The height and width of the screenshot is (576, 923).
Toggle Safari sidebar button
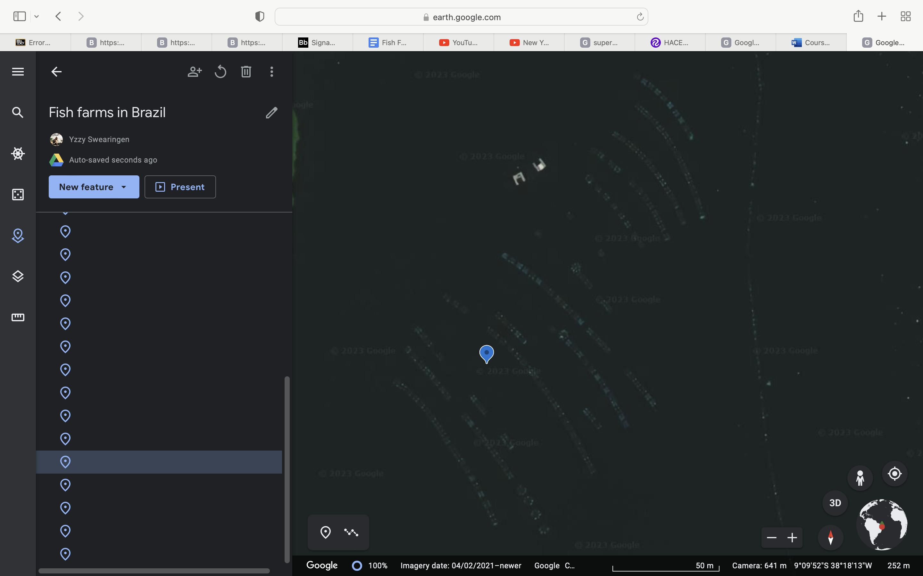tap(20, 16)
